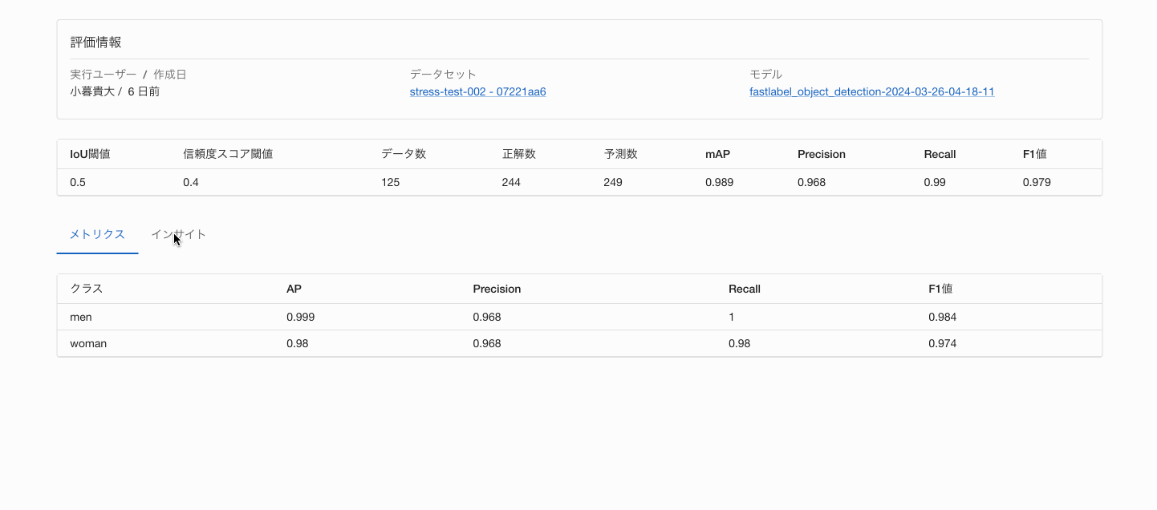This screenshot has width=1157, height=510.
Task: Select the メトリクス tab
Action: tap(97, 234)
